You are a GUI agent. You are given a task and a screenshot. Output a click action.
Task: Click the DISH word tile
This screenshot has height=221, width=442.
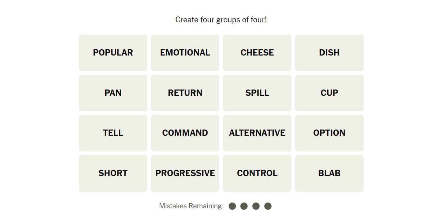329,53
